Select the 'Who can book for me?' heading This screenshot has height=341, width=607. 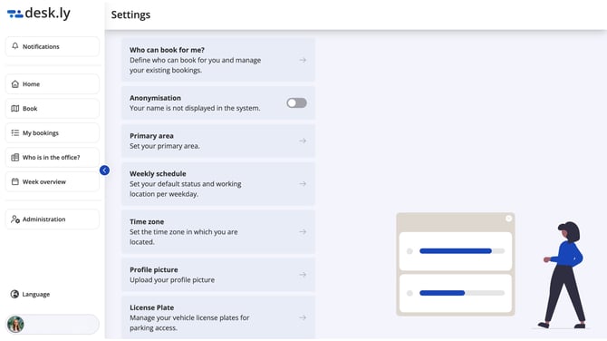click(167, 50)
